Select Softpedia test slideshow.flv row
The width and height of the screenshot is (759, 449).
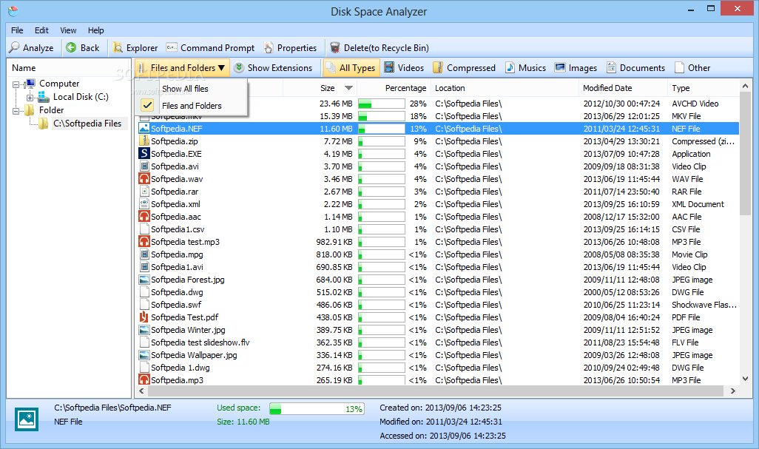point(438,342)
